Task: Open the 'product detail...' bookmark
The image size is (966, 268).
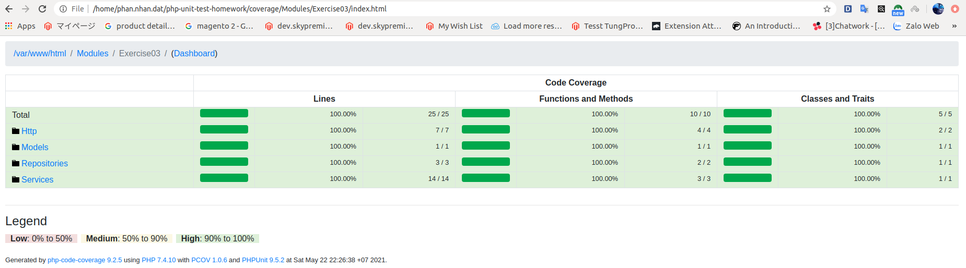Action: click(139, 26)
